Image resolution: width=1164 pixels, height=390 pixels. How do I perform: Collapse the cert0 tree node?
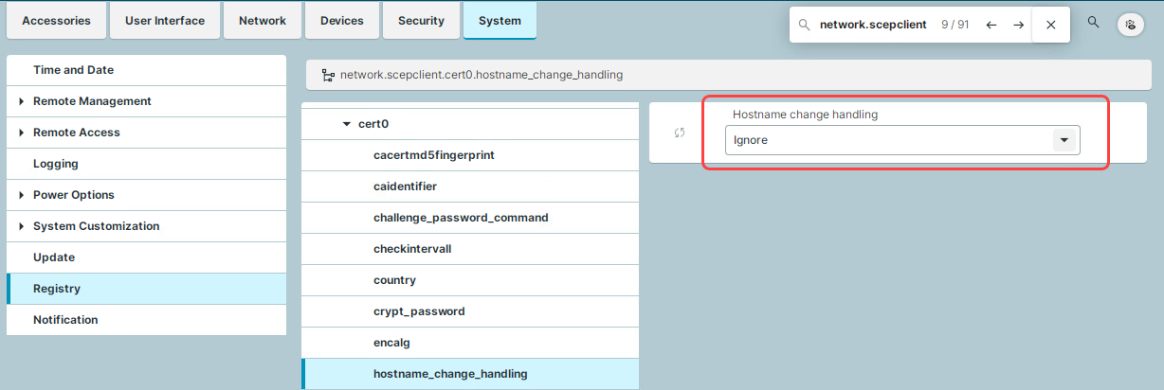point(346,124)
